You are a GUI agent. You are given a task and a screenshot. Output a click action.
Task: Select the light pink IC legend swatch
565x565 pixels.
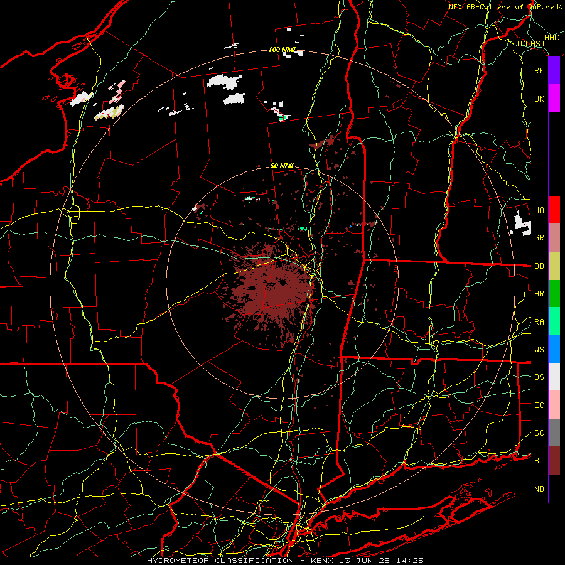(x=554, y=405)
